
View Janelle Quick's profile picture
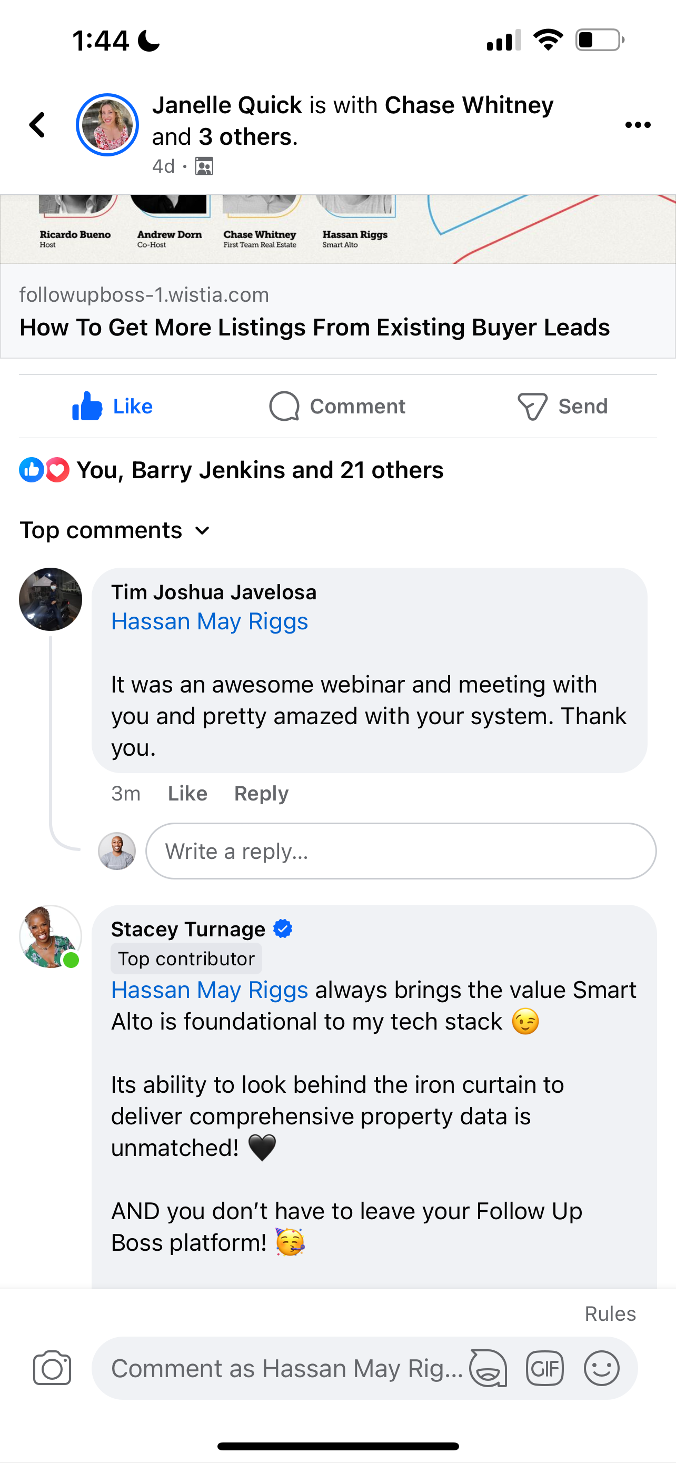click(x=107, y=125)
